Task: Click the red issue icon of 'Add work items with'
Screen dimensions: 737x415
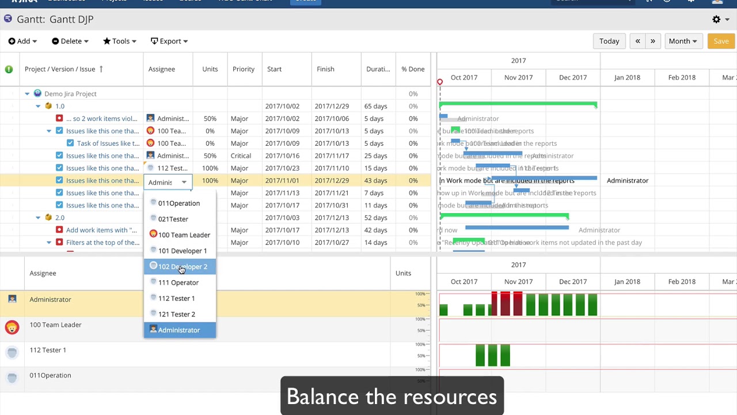Action: click(x=59, y=230)
